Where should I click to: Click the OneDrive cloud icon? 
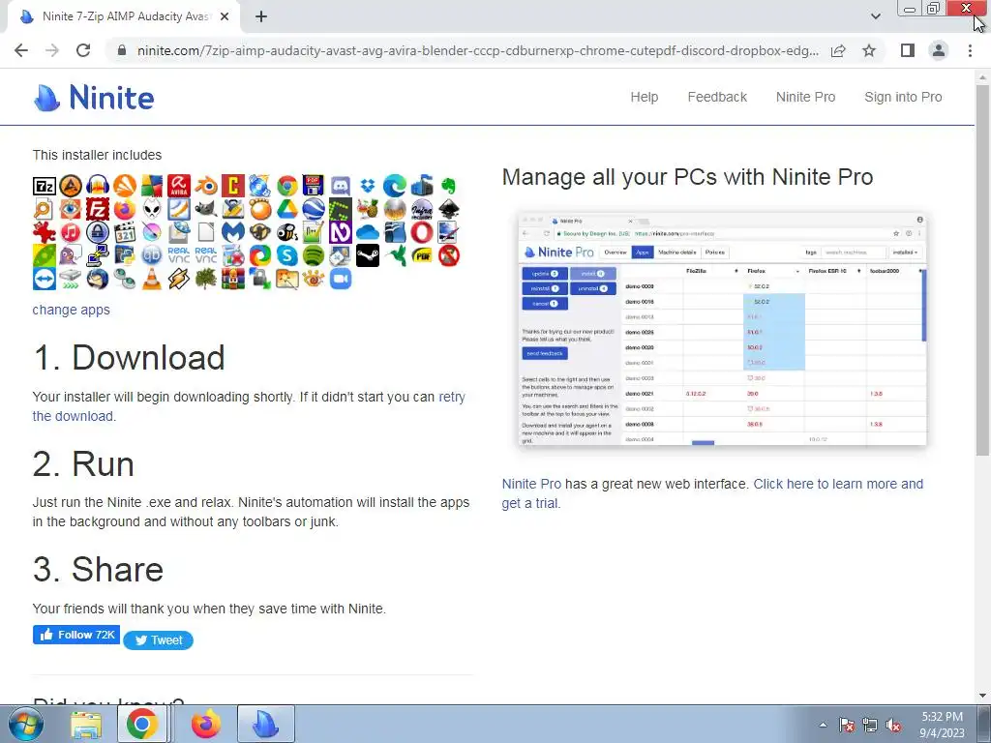coord(368,232)
